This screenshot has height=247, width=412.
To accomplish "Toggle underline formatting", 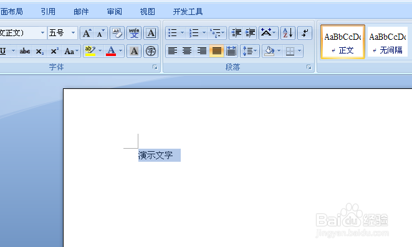I will 3,51.
